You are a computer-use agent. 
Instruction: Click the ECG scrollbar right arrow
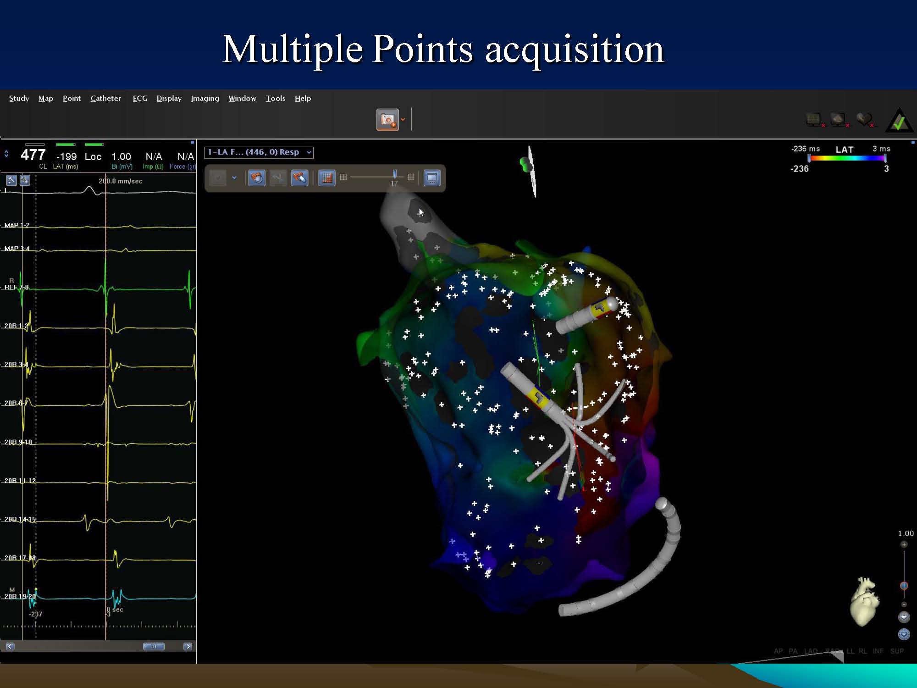pos(188,646)
